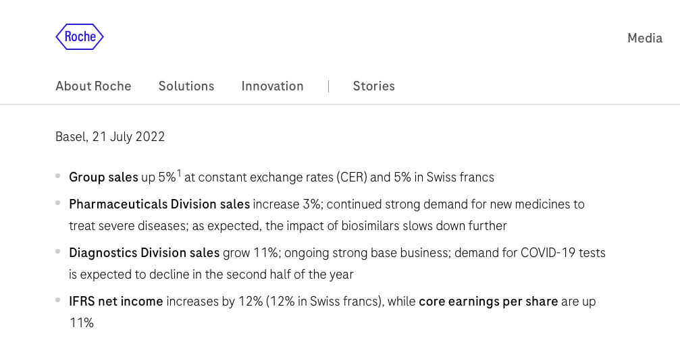
Task: Click the Roche hexagon logo
Action: click(x=80, y=37)
